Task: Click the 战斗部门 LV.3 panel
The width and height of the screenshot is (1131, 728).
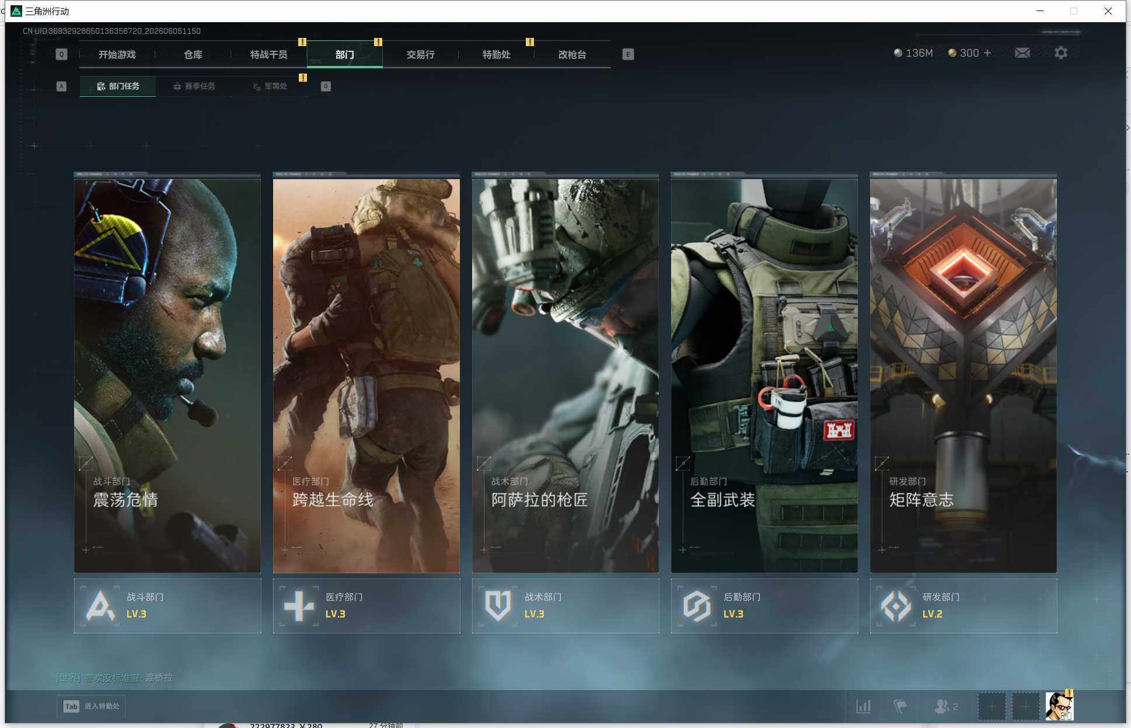Action: (167, 606)
